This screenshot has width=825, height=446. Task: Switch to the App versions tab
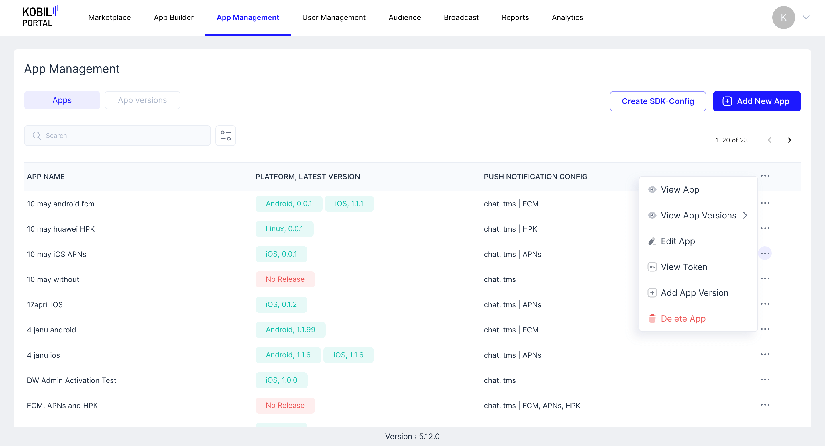142,100
